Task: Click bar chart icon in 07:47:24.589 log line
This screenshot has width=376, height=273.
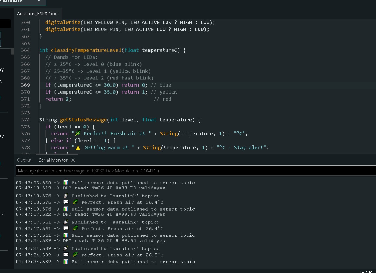Action: pyautogui.click(x=66, y=262)
